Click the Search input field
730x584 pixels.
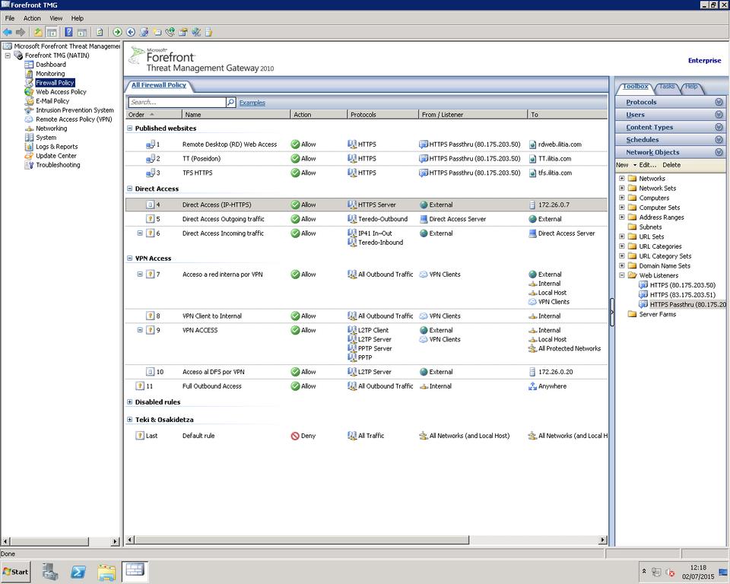(177, 102)
